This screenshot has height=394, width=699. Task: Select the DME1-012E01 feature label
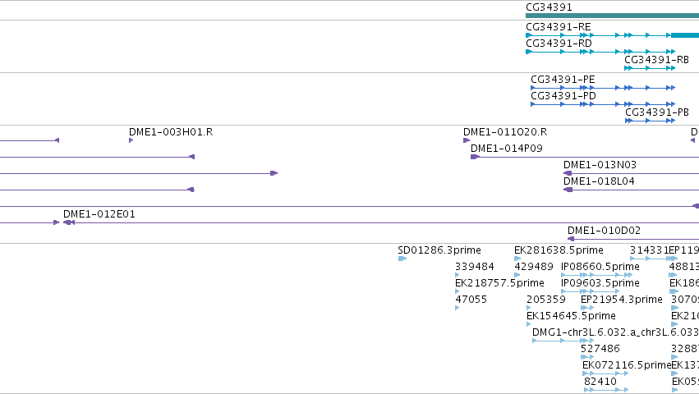click(x=99, y=214)
